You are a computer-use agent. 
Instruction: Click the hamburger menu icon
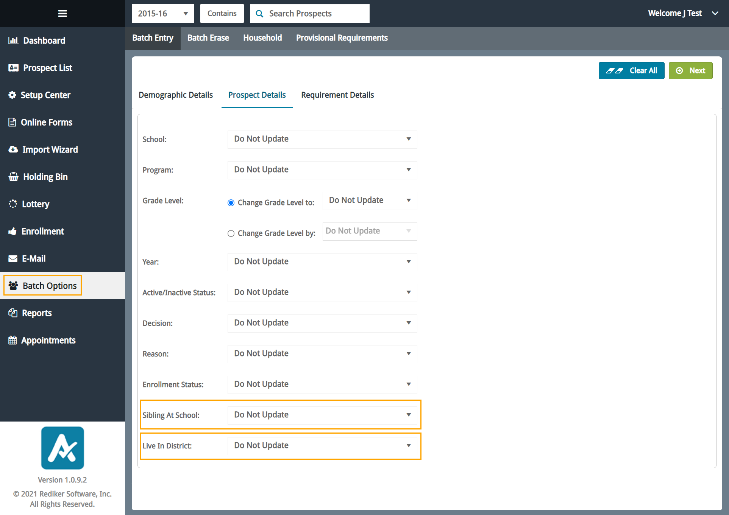tap(62, 14)
